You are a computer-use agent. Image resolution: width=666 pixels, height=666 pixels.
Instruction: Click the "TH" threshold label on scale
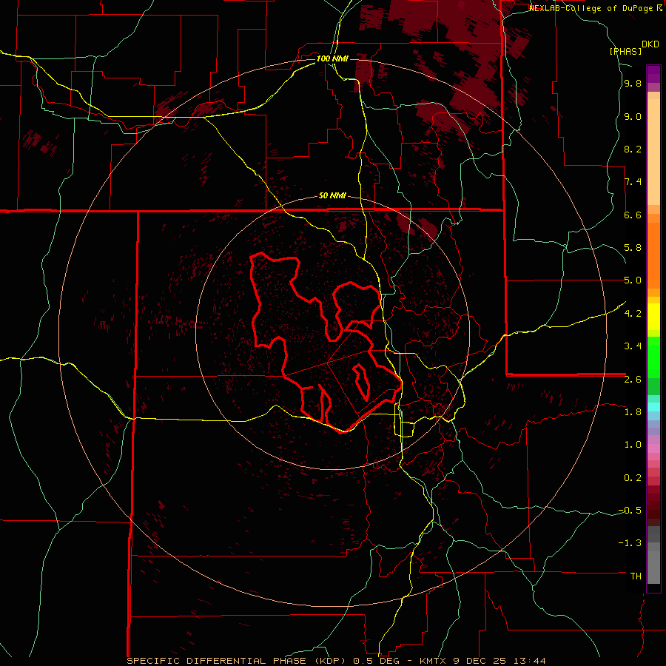click(x=636, y=576)
